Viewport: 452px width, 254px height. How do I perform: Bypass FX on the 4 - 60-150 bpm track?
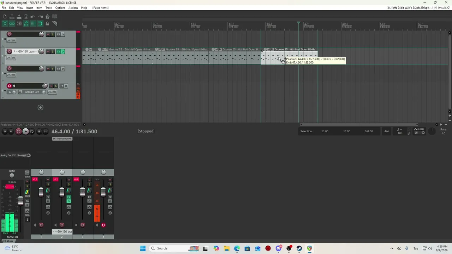[x=63, y=52]
